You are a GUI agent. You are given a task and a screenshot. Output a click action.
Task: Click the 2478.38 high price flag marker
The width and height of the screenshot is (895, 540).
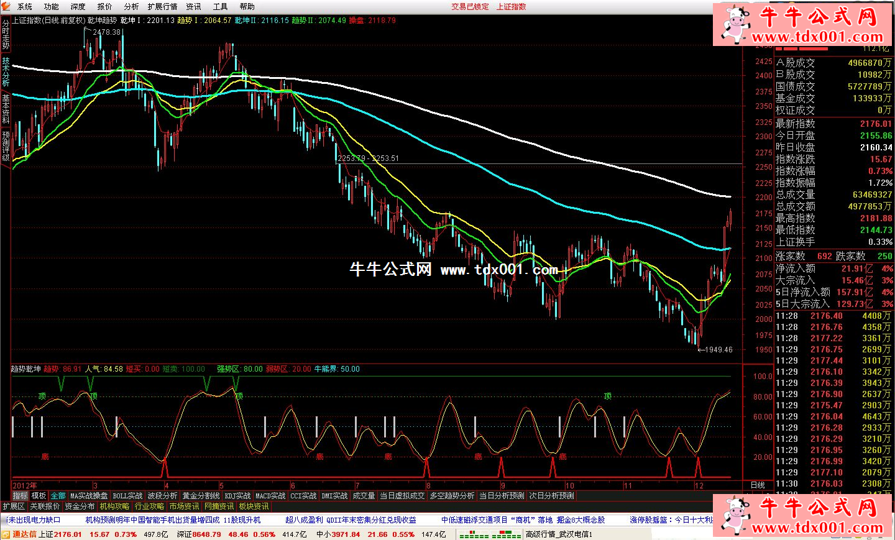point(104,32)
